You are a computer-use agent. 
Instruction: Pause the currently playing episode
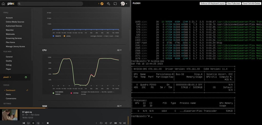33,123
